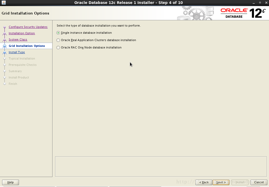Minimize the installer window
Viewport: 269px width, 187px height.
[254, 3]
